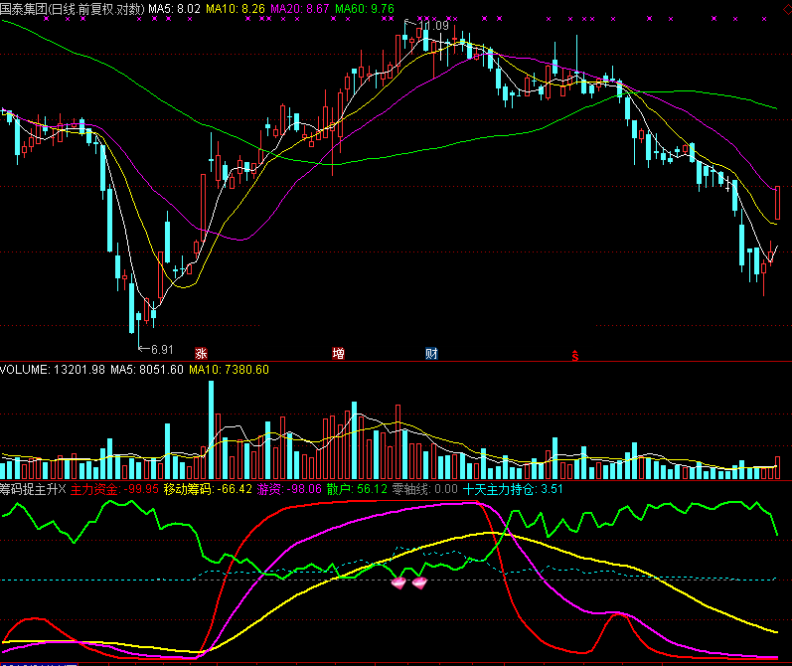The height and width of the screenshot is (666, 792).
Task: Click the 11.09 high price label
Action: tap(433, 25)
